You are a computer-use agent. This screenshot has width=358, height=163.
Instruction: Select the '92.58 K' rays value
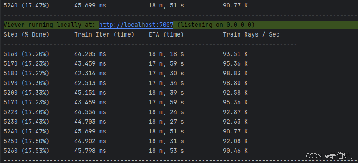click(x=235, y=93)
